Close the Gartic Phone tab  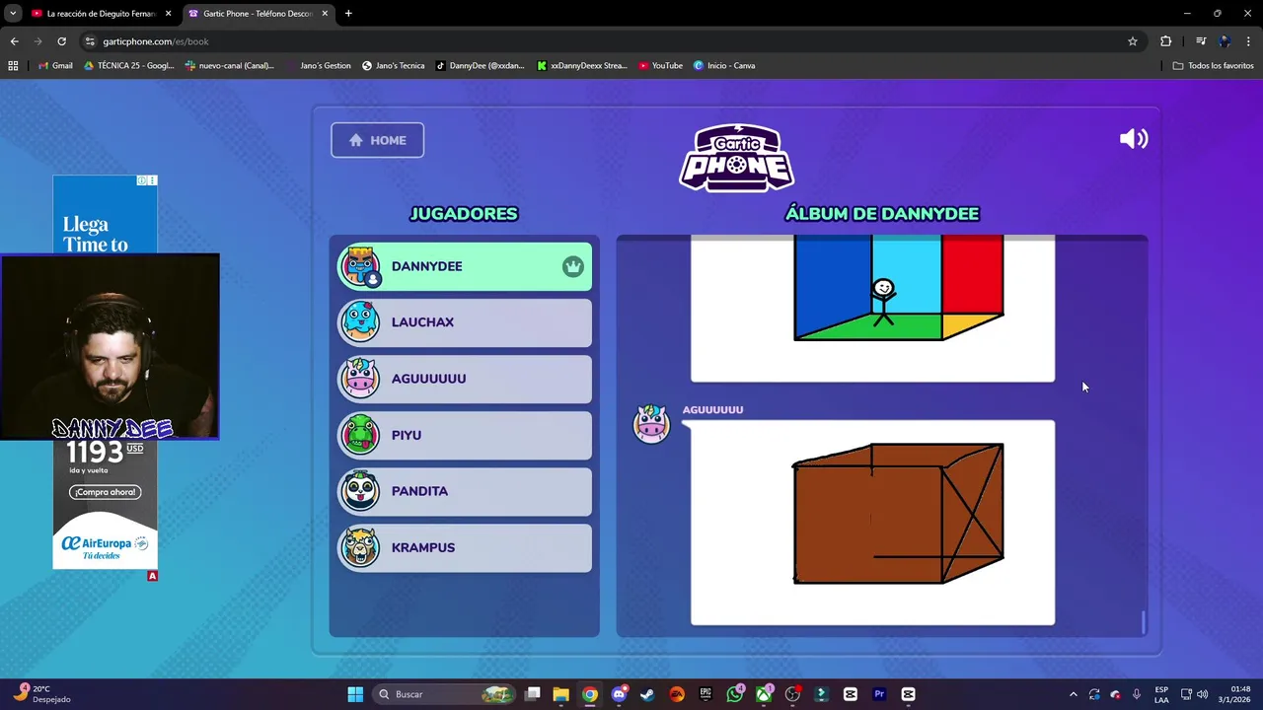325,14
